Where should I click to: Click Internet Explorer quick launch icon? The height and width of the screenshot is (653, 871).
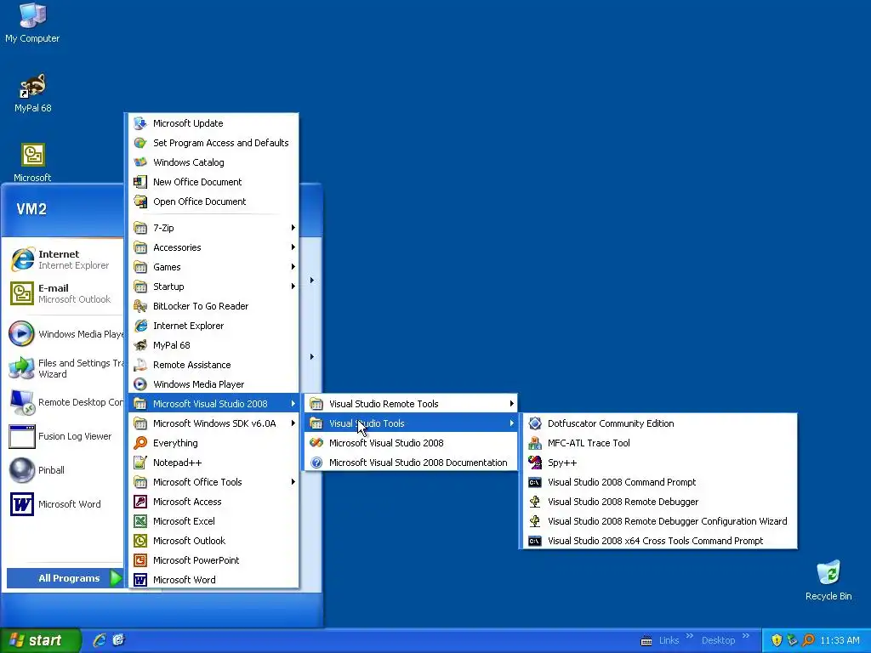click(100, 640)
